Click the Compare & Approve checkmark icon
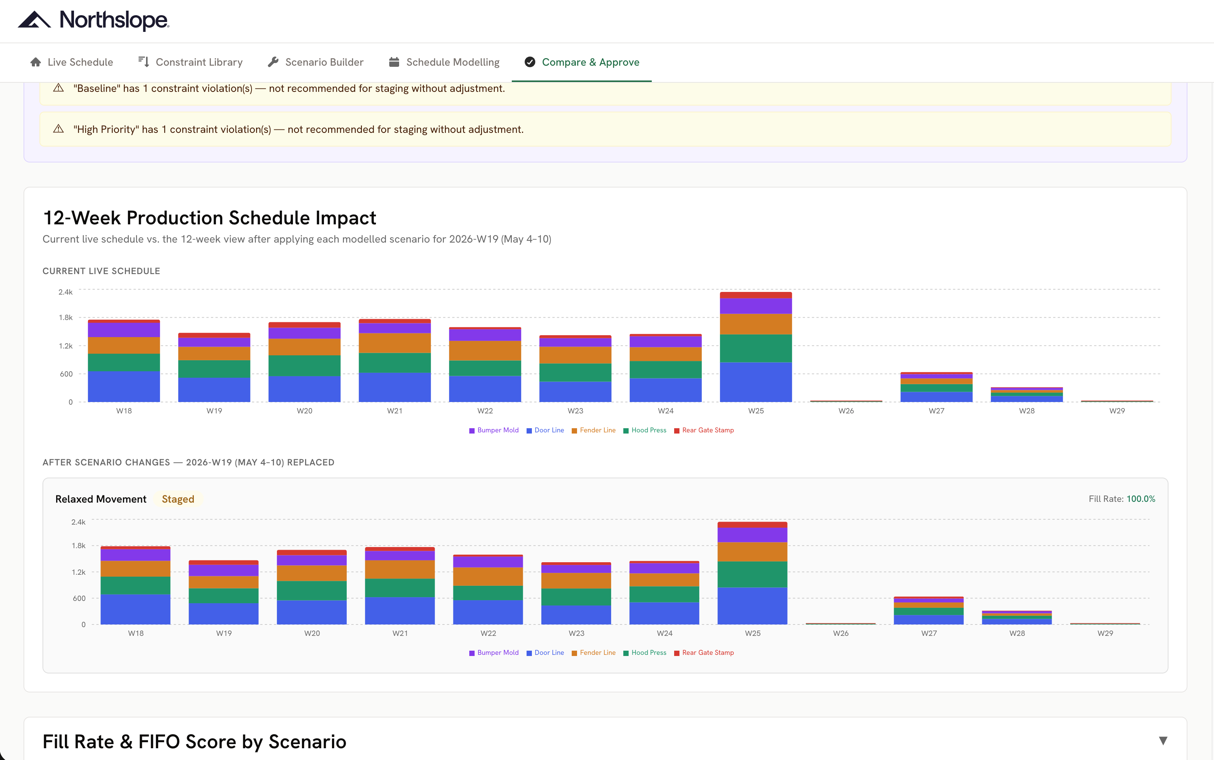1214x760 pixels. [530, 62]
